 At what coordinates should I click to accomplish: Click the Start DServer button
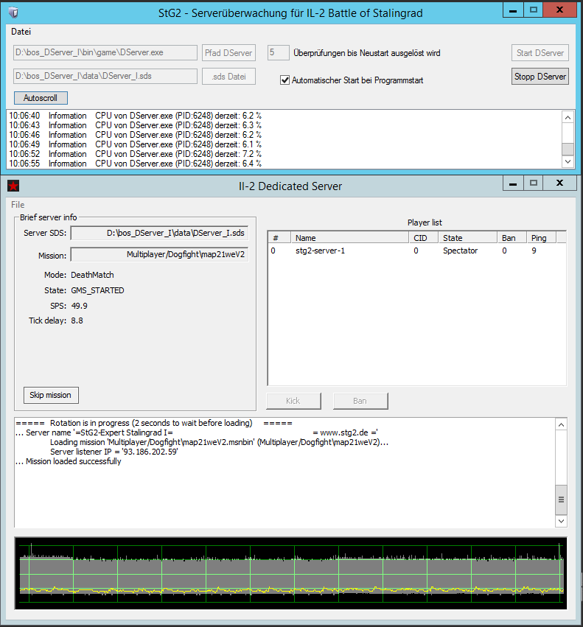tap(540, 53)
